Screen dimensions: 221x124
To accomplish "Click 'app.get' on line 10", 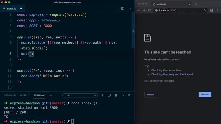I will [24, 70].
